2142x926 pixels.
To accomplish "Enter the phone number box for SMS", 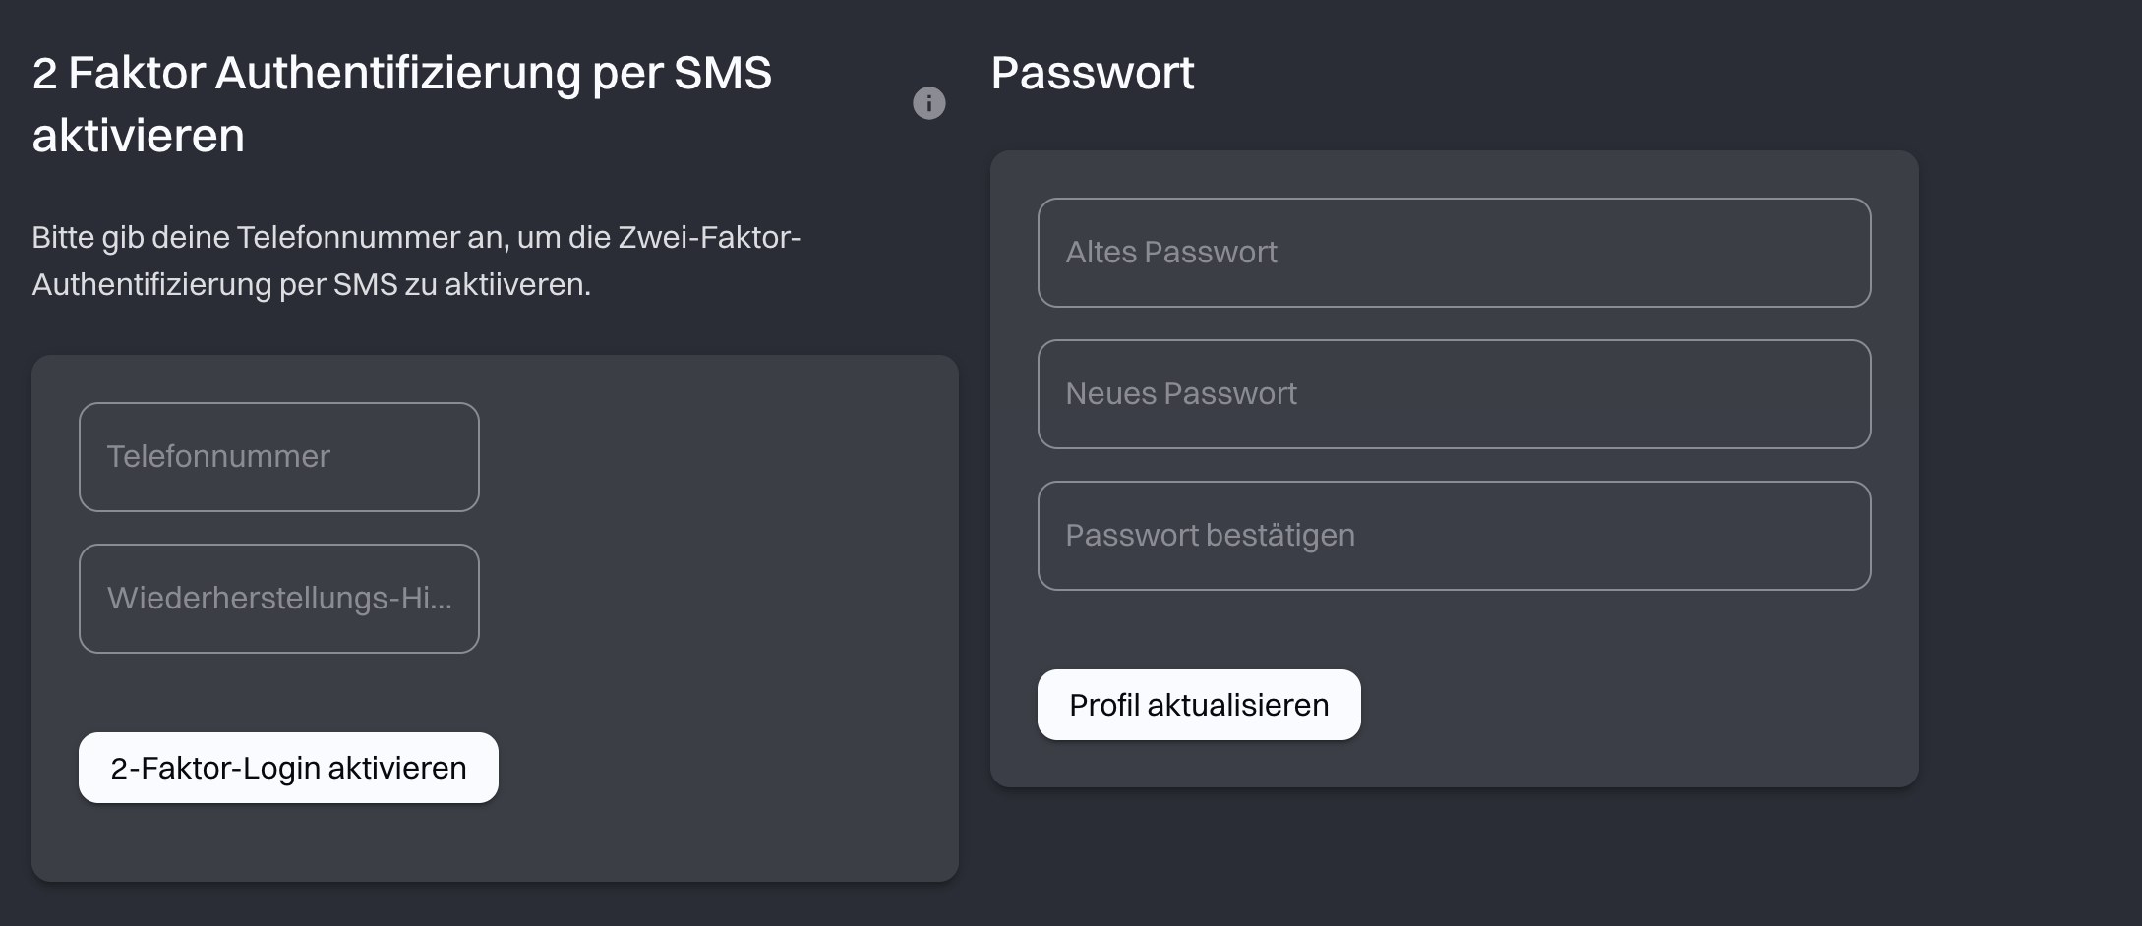I will tap(278, 457).
